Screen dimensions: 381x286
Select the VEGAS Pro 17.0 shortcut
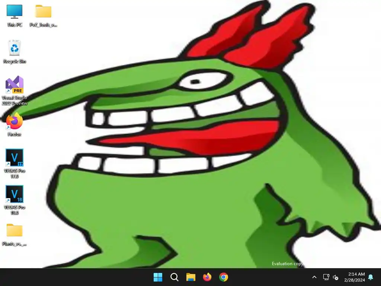[15, 164]
